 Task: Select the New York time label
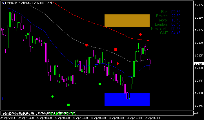click(x=159, y=29)
